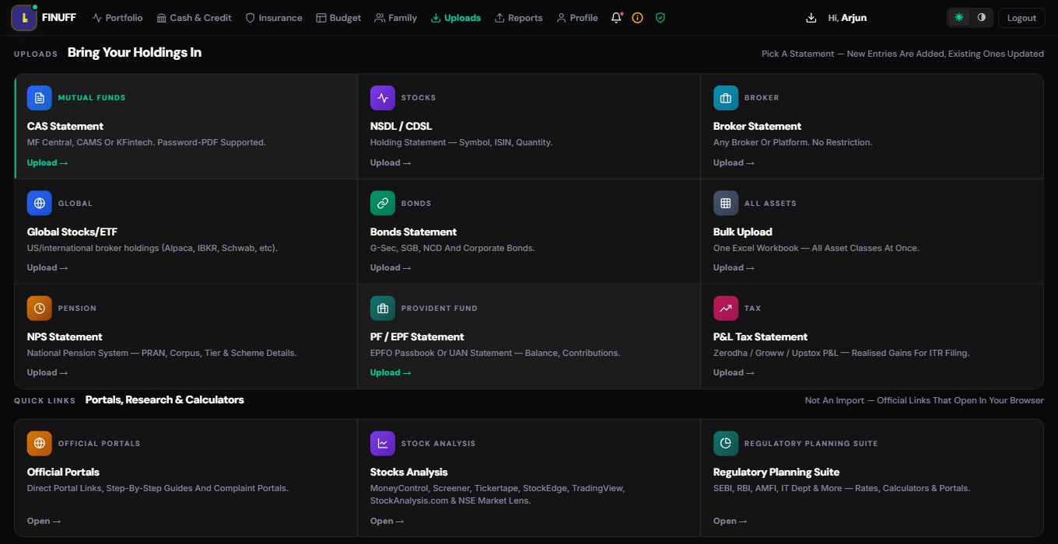This screenshot has height=544, width=1058.
Task: Click the Regulatory Planning Suite pie icon
Action: [x=726, y=444]
